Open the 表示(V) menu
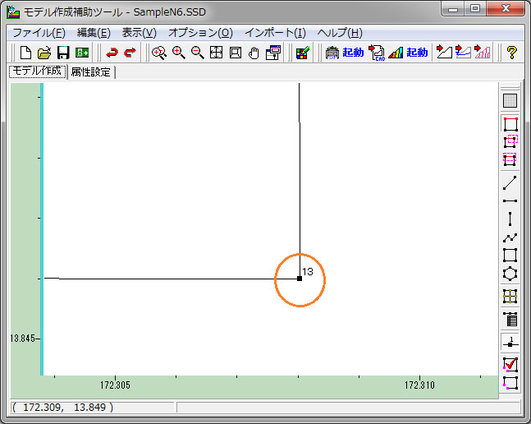531x424 pixels. [x=140, y=33]
